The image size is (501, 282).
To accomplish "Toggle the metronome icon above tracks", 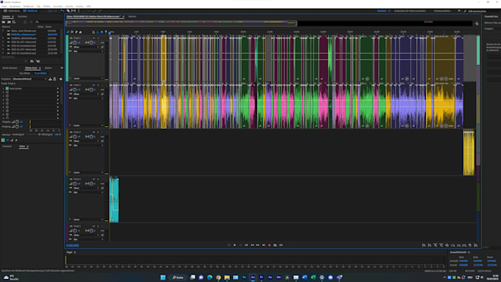I will tap(98, 32).
